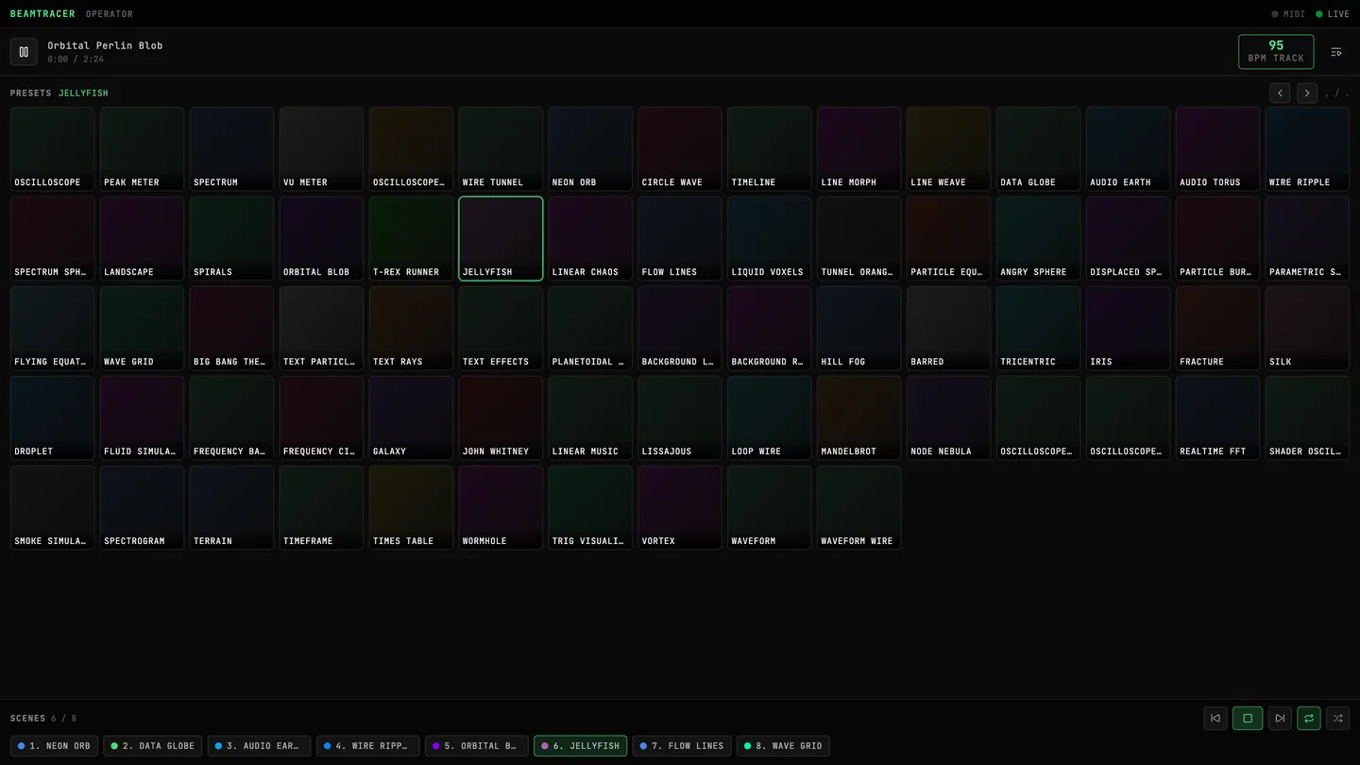Screen dimensions: 1360x765
Task: Pick the Neon Orb preset tile
Action: pos(590,149)
